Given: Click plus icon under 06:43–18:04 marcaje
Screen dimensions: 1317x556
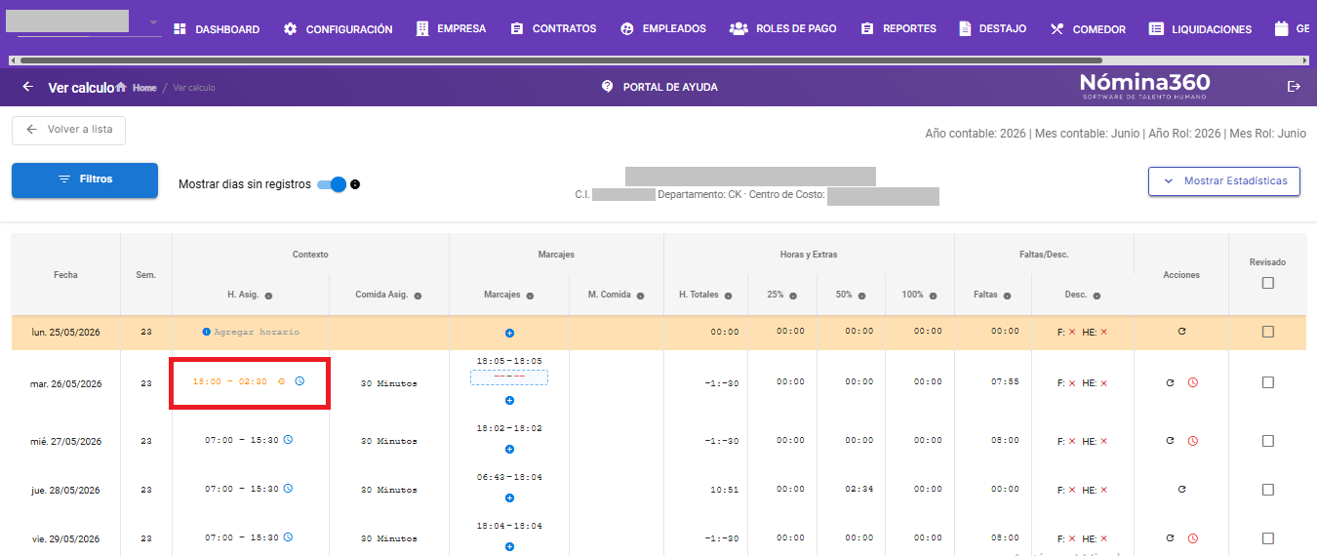Looking at the screenshot, I should [509, 497].
